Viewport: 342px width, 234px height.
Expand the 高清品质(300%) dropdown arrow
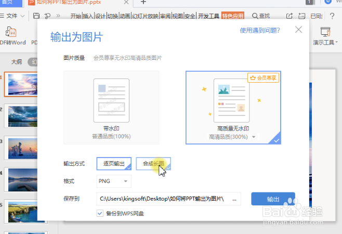[254, 137]
